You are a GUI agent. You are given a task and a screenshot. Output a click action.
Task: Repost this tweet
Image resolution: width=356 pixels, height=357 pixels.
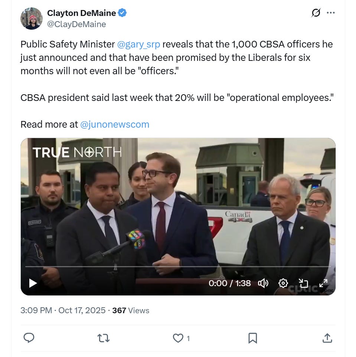click(104, 338)
